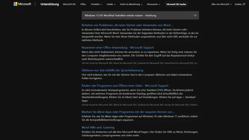This screenshot has height=140, width=249.
Task: Click the Microsoft wordmark text
Action: click(25, 4)
